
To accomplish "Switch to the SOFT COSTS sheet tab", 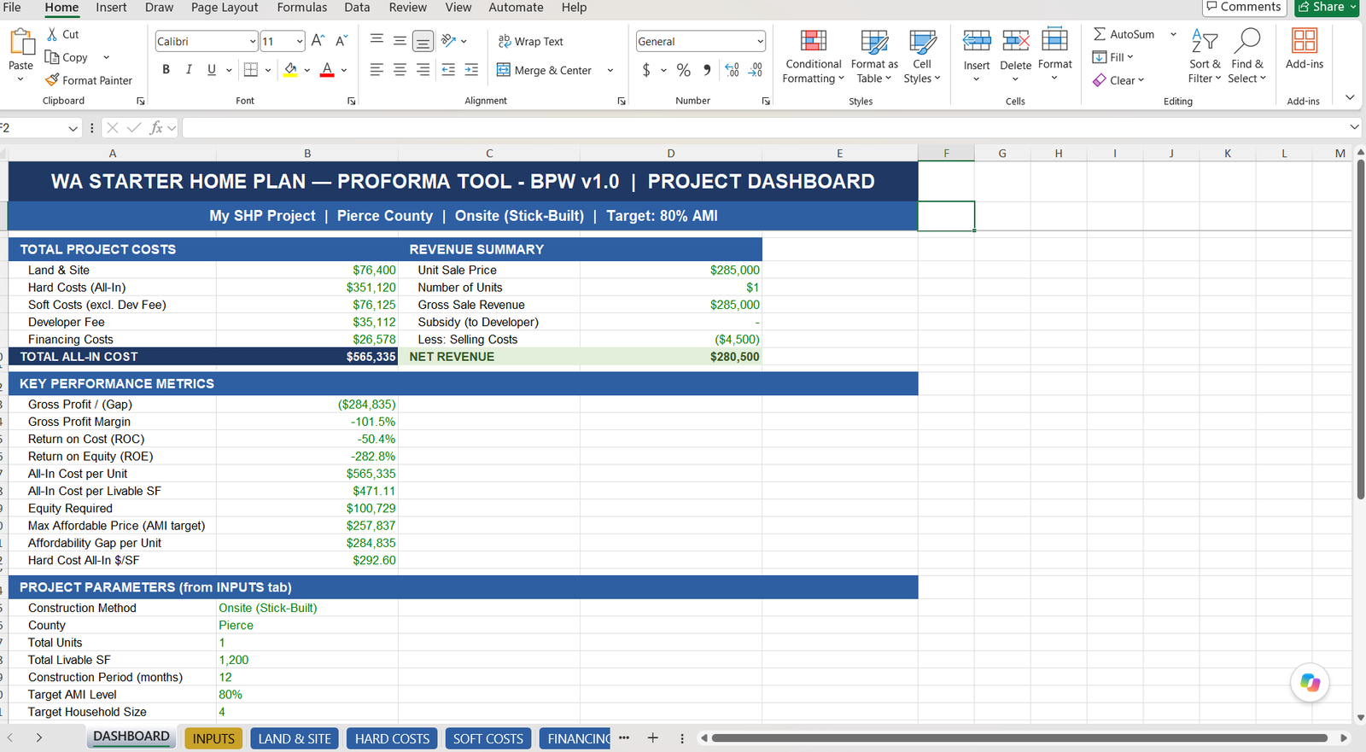I will [488, 738].
